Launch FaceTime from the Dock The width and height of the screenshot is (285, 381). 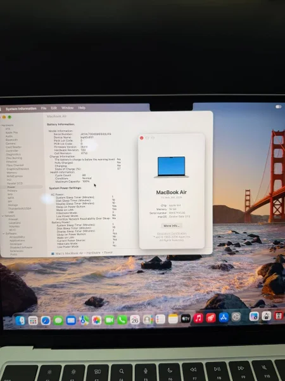coord(110,320)
